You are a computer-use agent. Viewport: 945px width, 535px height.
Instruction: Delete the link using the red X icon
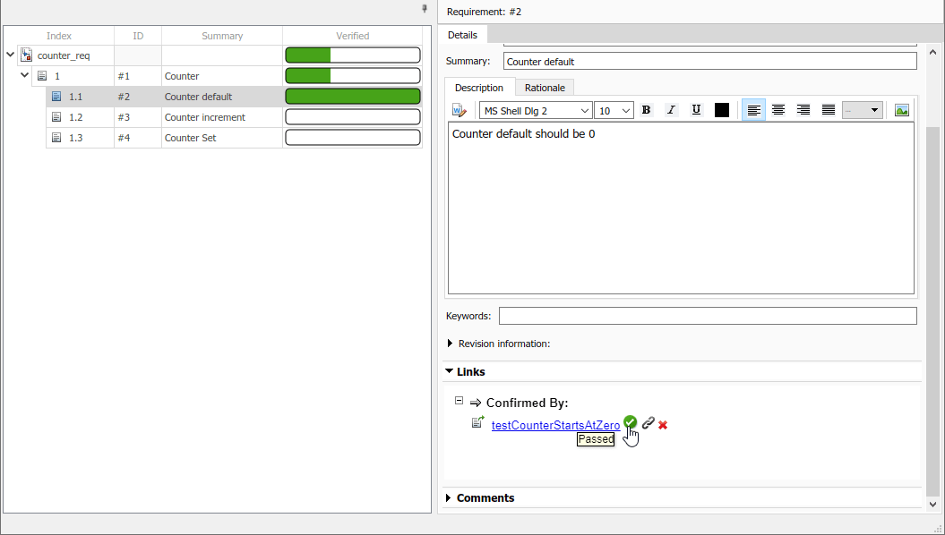pos(662,424)
